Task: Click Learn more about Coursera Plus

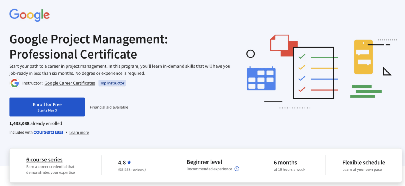Action: tap(79, 132)
